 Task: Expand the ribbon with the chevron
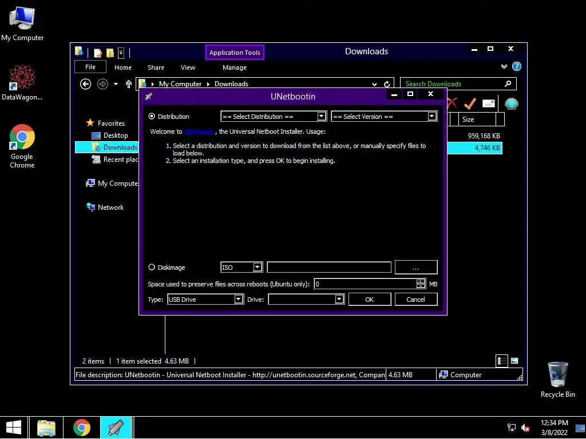504,66
